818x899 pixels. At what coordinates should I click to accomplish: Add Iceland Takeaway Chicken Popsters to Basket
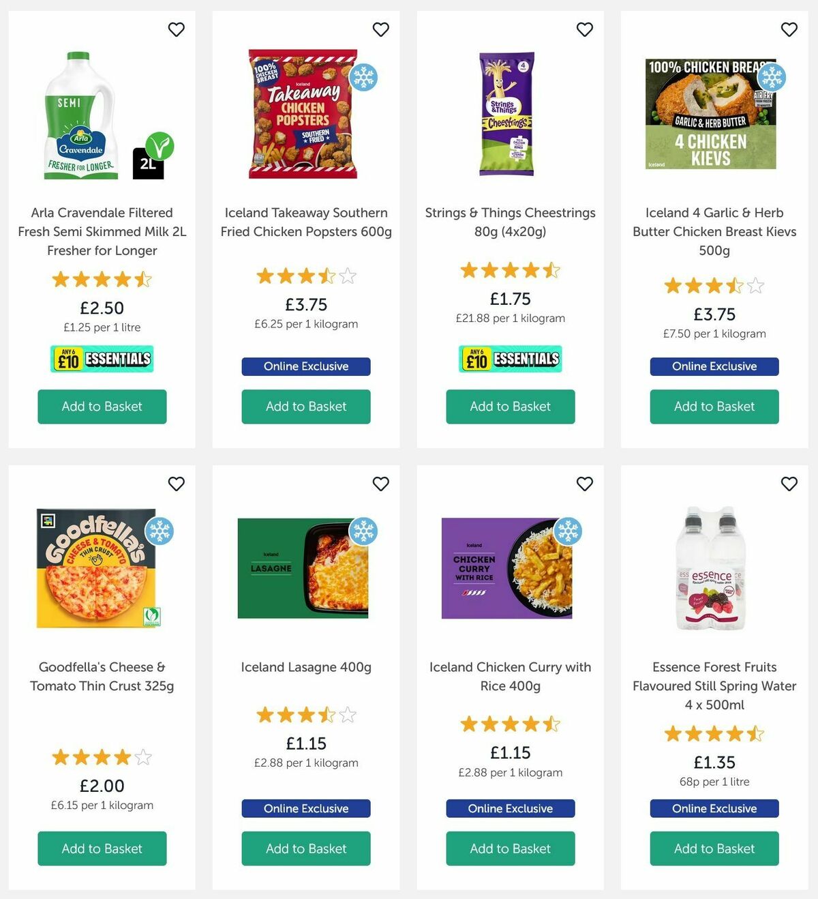(305, 407)
